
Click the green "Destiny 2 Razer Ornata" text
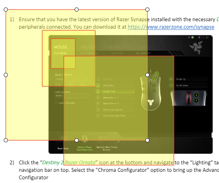click(x=69, y=162)
